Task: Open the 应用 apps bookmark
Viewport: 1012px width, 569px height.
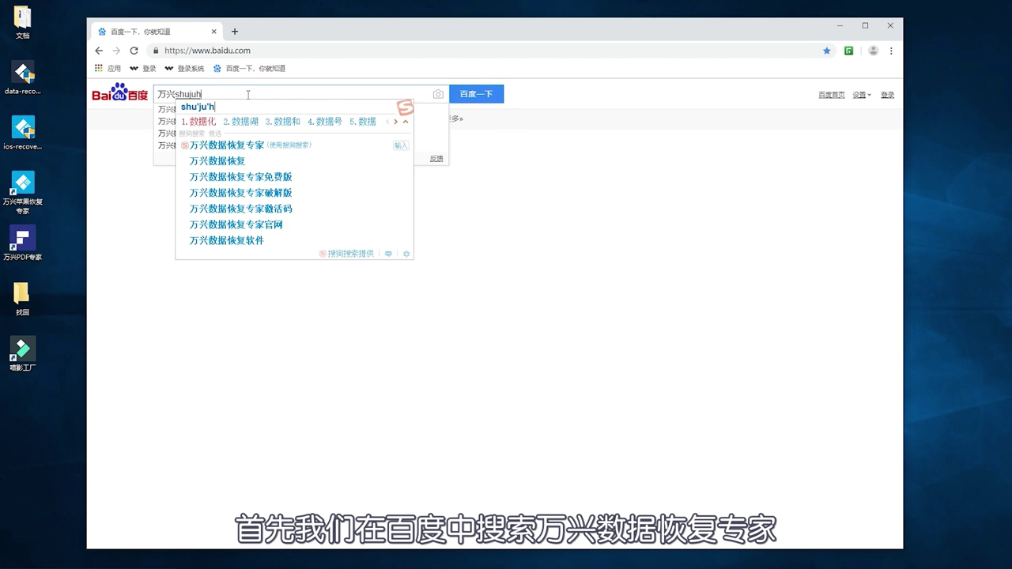Action: [108, 69]
